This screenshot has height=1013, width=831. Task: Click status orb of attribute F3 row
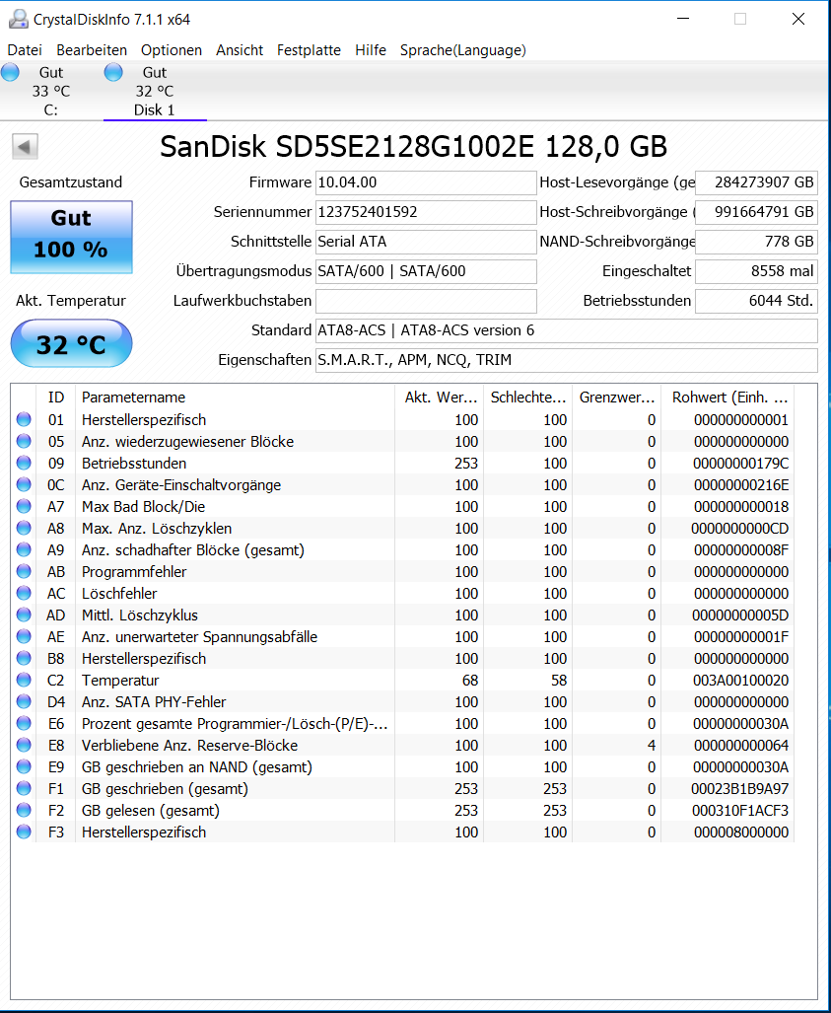[24, 832]
